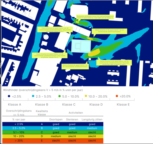
Task: Select the 'Klasse A' label
Action: tap(15, 105)
